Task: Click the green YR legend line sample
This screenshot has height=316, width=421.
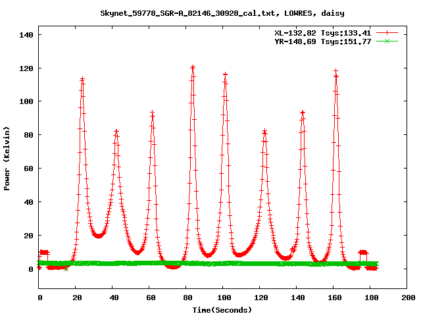Action: click(x=387, y=41)
